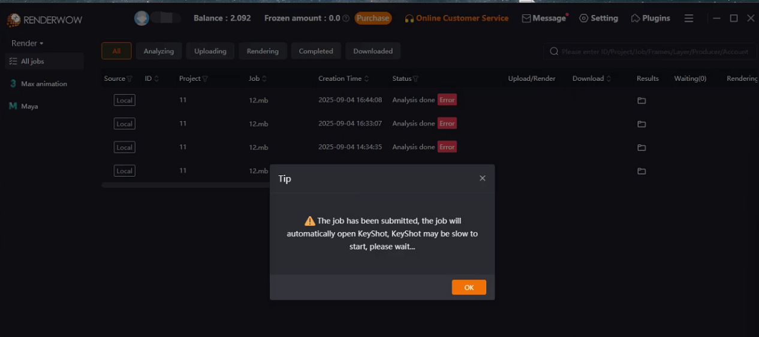Click the search magnifier icon
Image resolution: width=759 pixels, height=337 pixels.
[554, 51]
